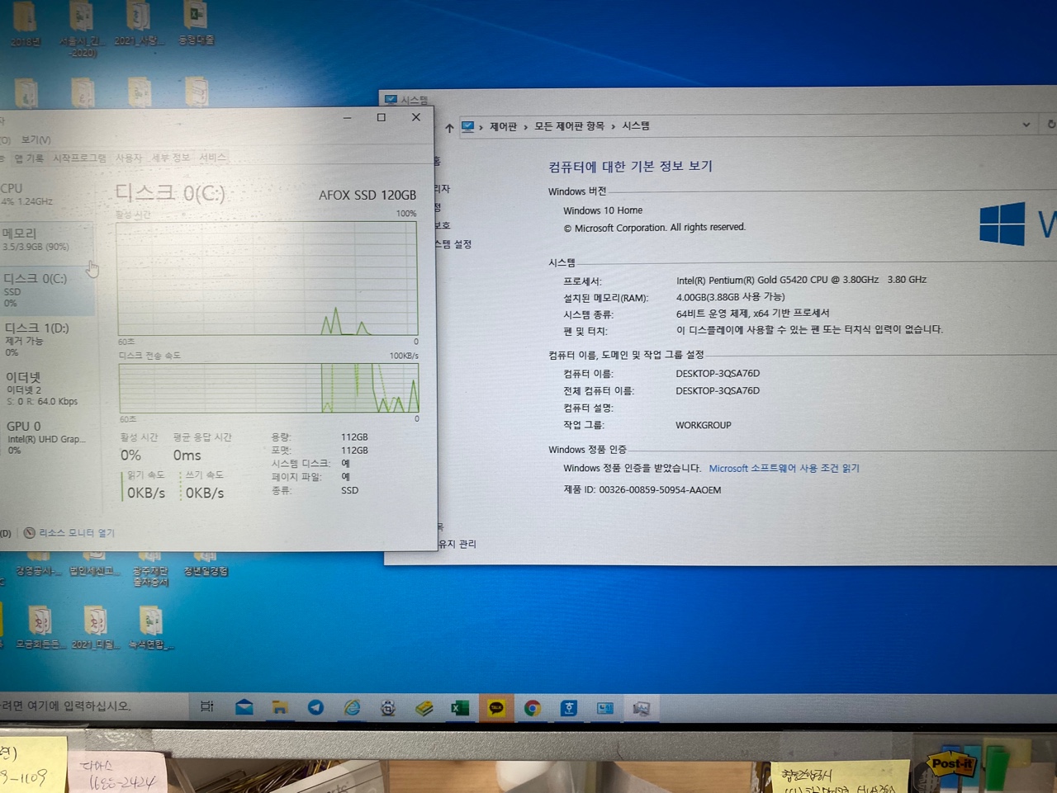The width and height of the screenshot is (1057, 793).
Task: Click the AFOX SSD 120GB label
Action: [x=367, y=195]
